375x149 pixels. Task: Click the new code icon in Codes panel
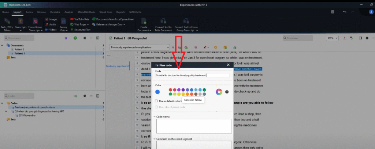75,96
